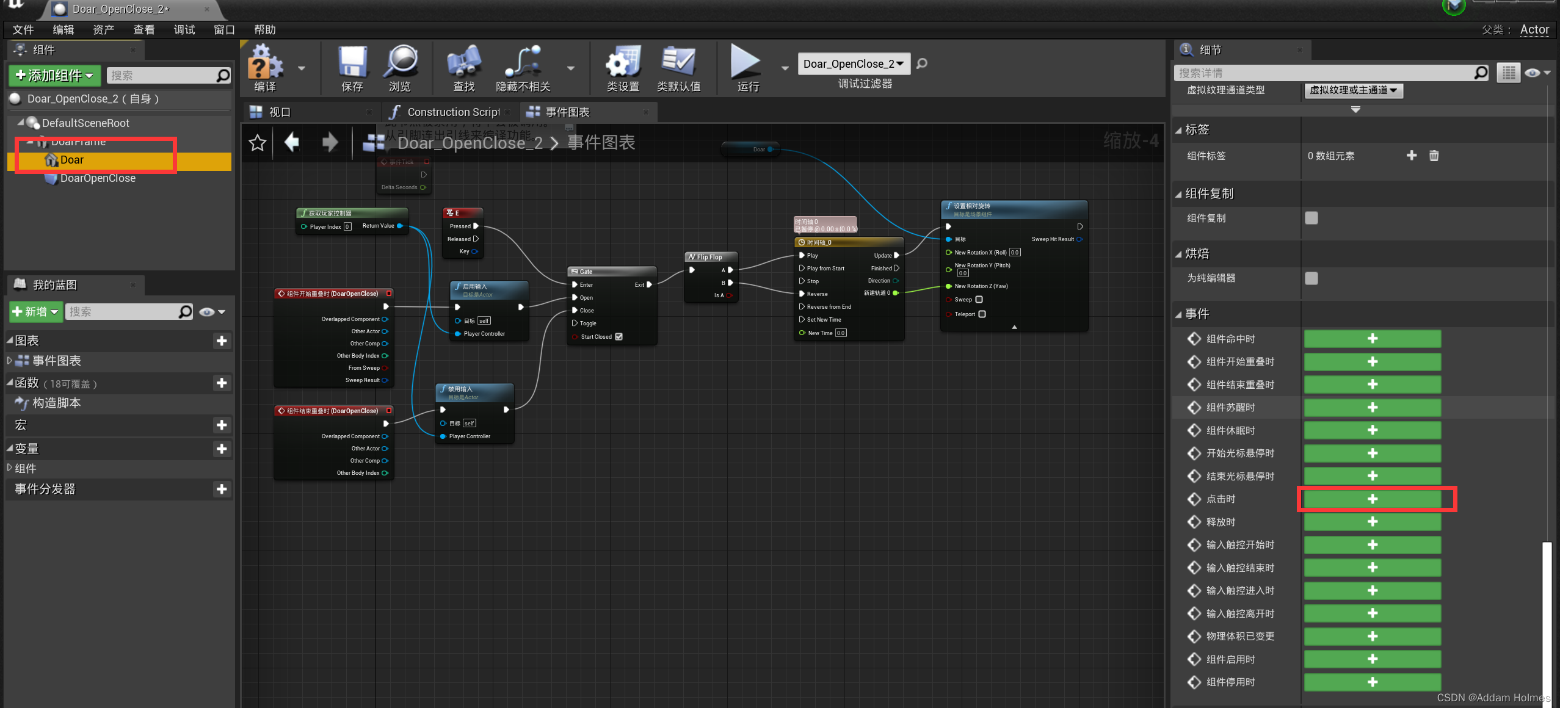Add the 点击时 event

coord(1373,499)
